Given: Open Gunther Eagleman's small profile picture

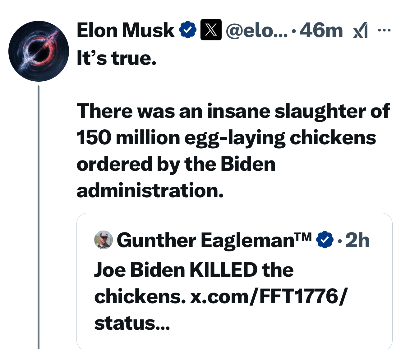Looking at the screenshot, I should (x=103, y=240).
